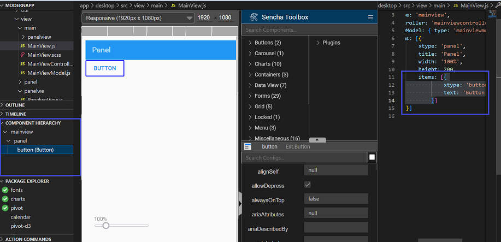The height and width of the screenshot is (242, 501).
Task: Click the green check icon beside charts
Action: tap(5, 199)
